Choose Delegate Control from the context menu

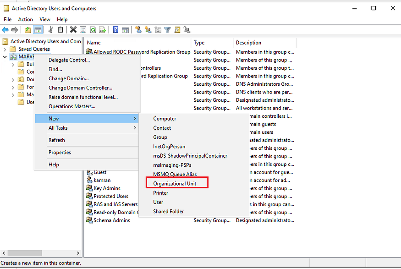pyautogui.click(x=69, y=60)
